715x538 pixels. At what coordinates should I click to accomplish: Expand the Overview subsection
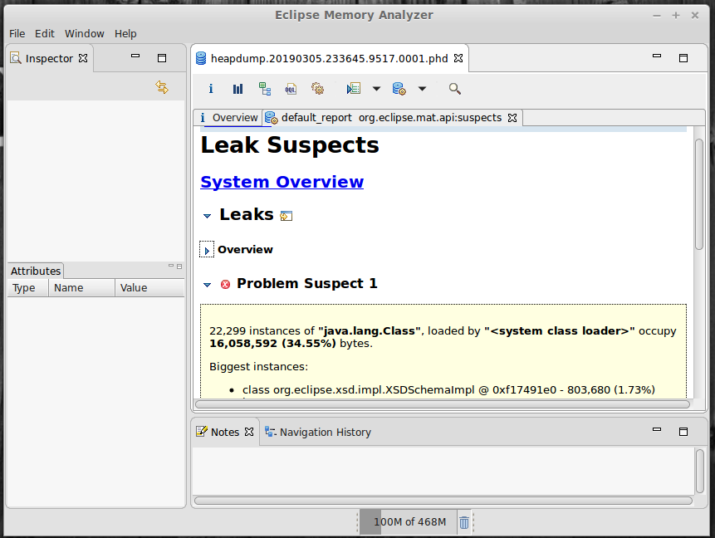(x=207, y=250)
